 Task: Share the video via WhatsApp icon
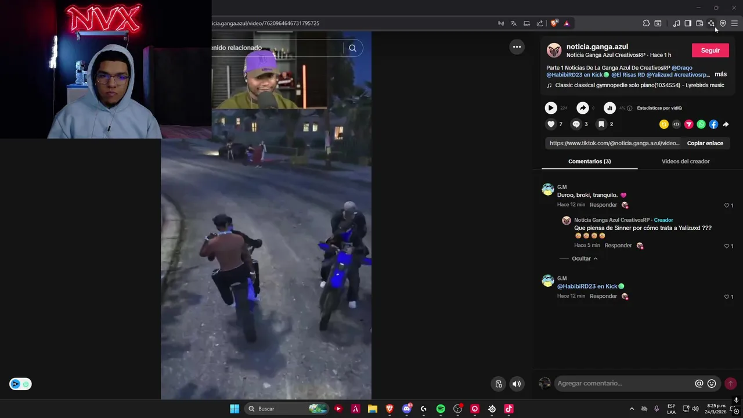(701, 124)
